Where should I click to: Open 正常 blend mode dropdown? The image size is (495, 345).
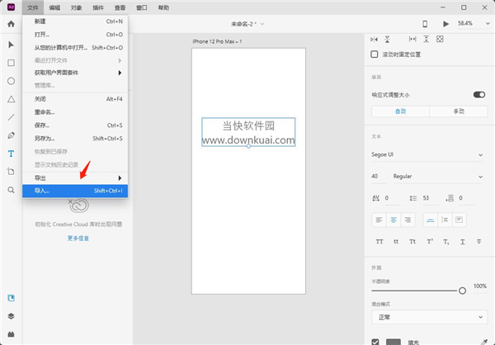[x=429, y=317]
